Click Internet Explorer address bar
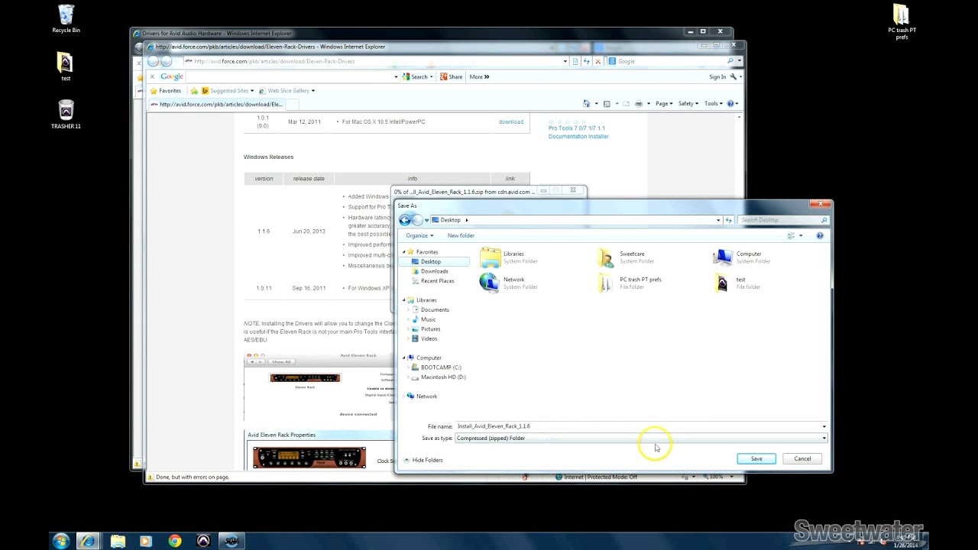978x550 pixels. click(x=374, y=61)
